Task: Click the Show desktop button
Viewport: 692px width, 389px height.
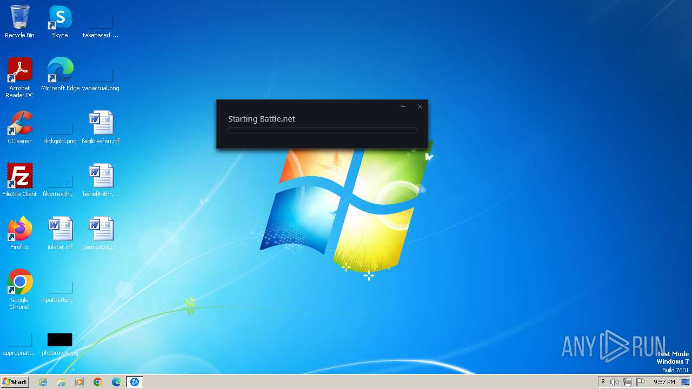Action: pos(686,382)
